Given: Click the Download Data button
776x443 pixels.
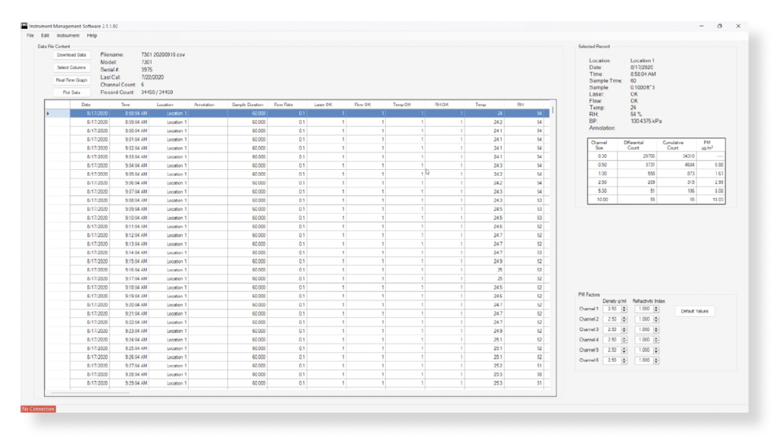Looking at the screenshot, I should [71, 55].
